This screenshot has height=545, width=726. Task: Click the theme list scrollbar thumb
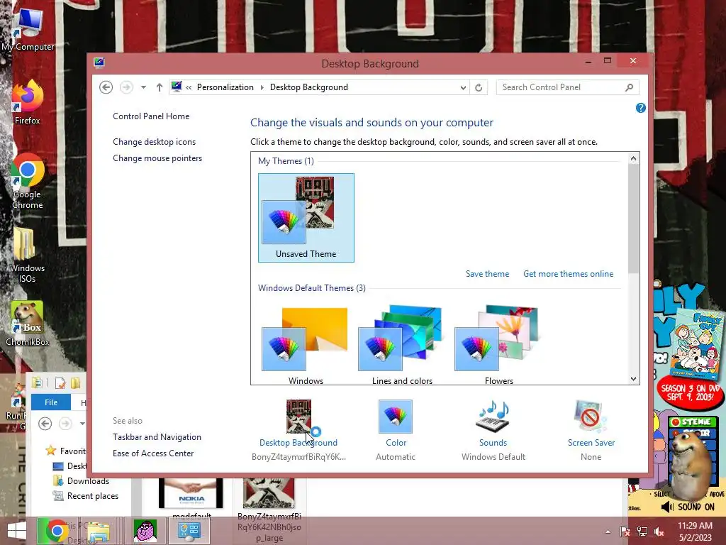coord(633,219)
